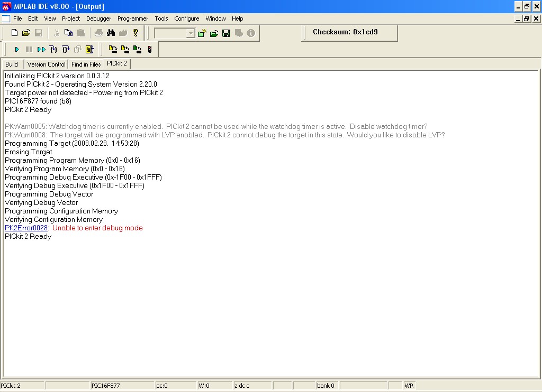Click the greyed info icon in project toolbar
542x392 pixels.
tap(251, 33)
